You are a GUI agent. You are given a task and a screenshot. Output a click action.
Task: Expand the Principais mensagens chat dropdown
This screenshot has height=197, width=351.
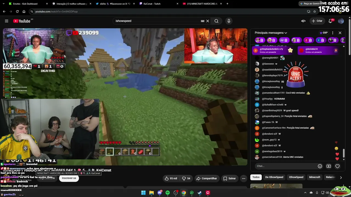click(271, 33)
